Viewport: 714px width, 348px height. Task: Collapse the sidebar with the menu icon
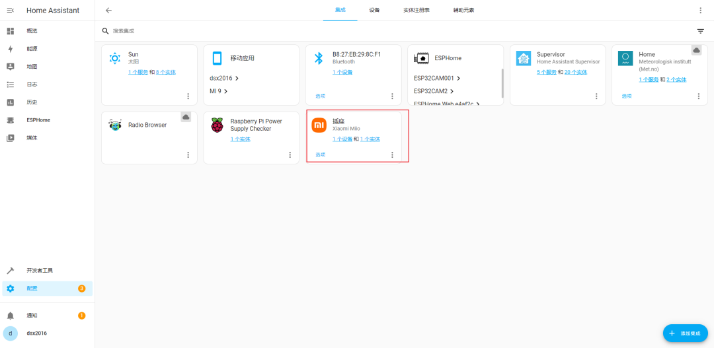point(11,11)
